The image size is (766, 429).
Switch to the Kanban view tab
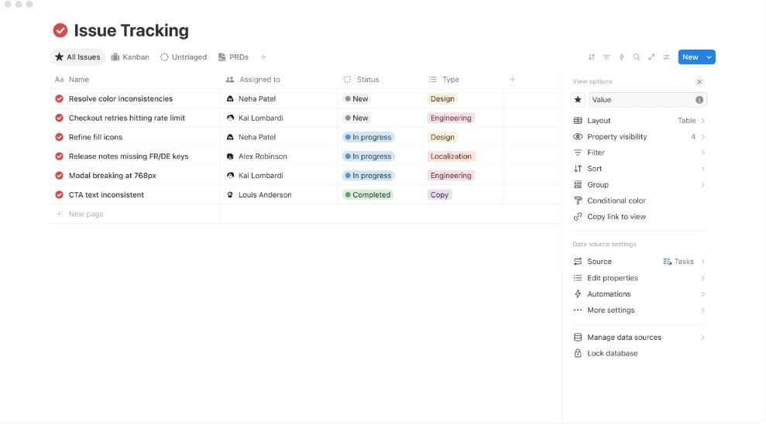130,57
